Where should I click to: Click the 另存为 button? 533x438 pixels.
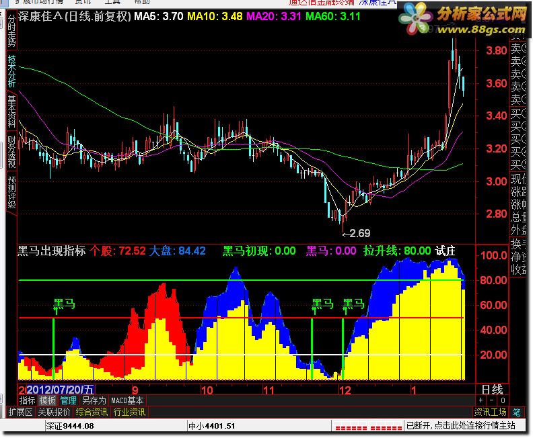[94, 400]
